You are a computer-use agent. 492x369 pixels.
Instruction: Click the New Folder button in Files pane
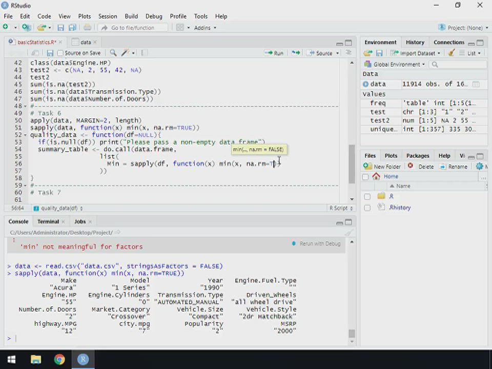click(x=382, y=167)
